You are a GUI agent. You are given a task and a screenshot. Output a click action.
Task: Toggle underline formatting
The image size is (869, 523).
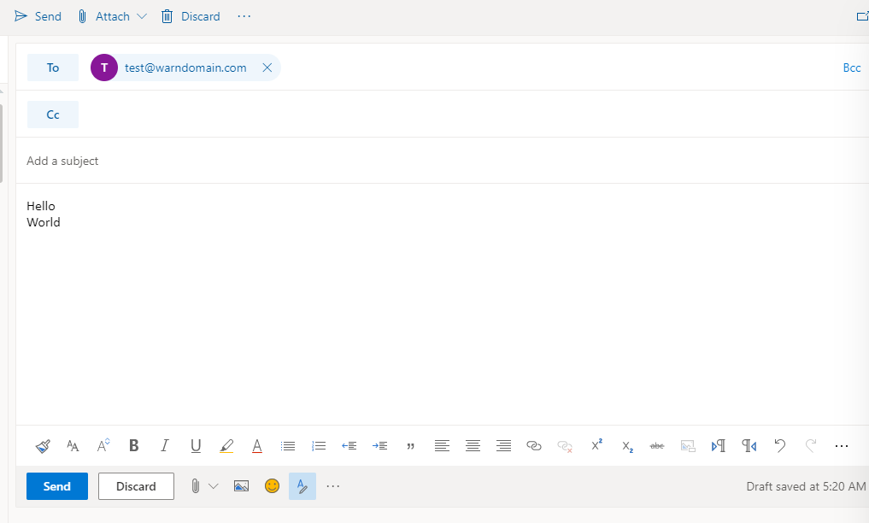pyautogui.click(x=195, y=445)
